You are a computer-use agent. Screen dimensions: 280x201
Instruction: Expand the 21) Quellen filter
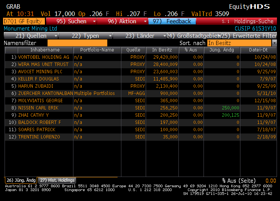click(x=31, y=36)
